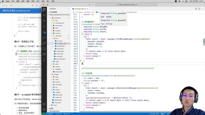Click getConversationList function name on line 171
This screenshot has width=205, height=115.
point(123,76)
